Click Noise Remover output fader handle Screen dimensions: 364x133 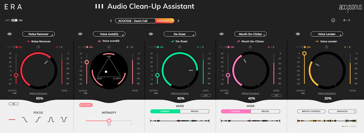coord(16,75)
